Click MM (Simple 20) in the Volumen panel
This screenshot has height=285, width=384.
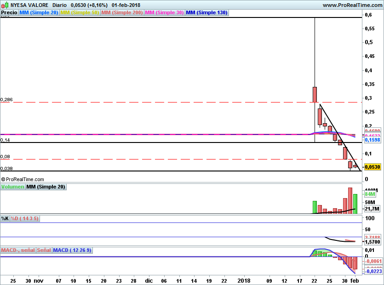46,187
